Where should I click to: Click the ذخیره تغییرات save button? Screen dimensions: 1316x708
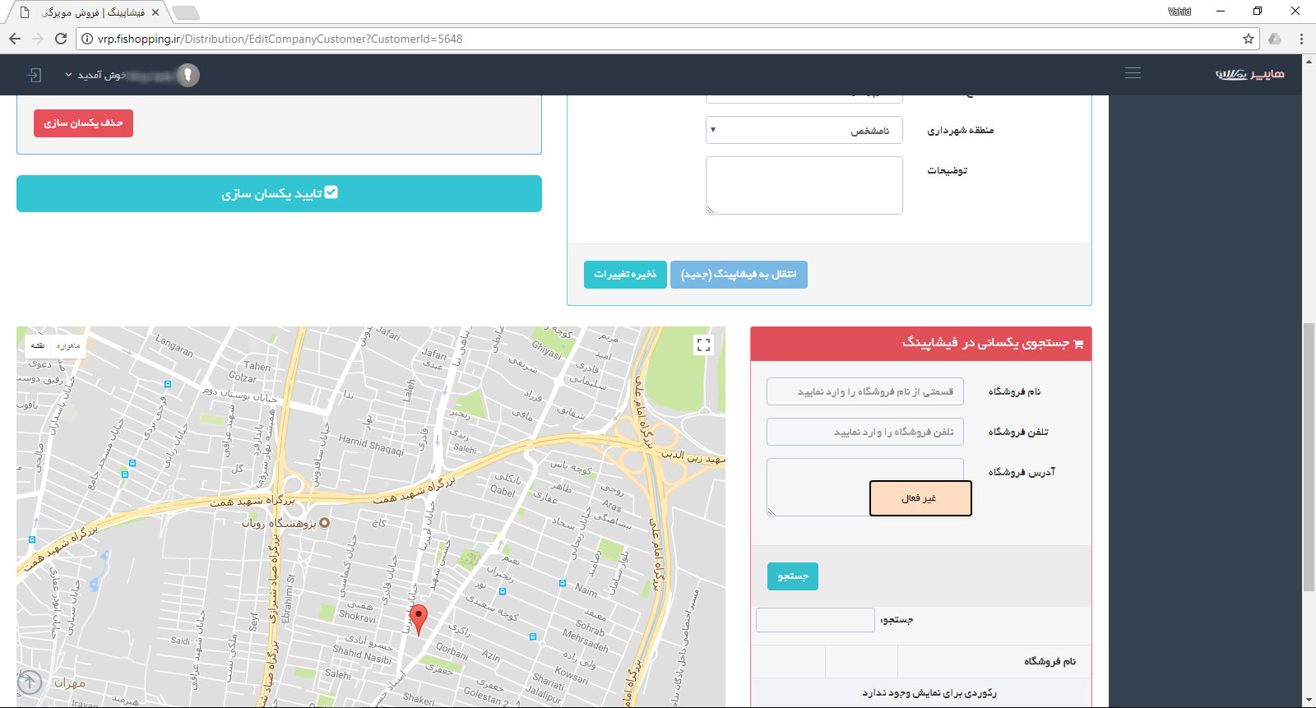(625, 275)
